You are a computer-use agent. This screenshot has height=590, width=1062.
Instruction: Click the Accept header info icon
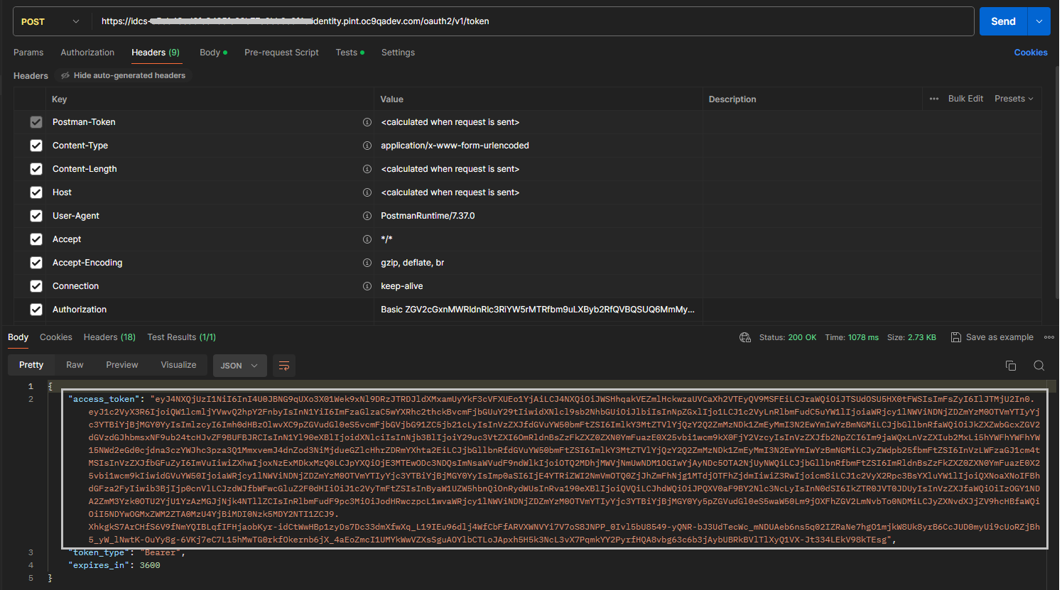(x=367, y=239)
